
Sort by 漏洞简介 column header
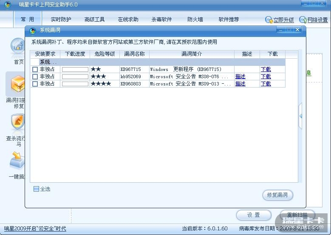coord(192,54)
